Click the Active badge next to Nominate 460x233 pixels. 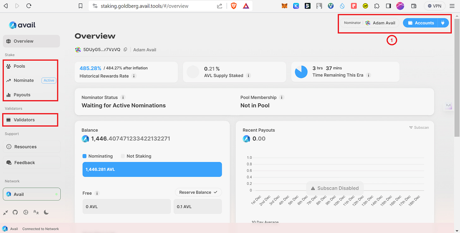(49, 81)
